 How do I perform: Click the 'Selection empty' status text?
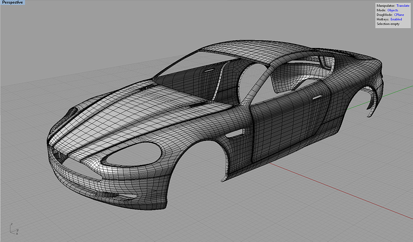click(x=388, y=24)
